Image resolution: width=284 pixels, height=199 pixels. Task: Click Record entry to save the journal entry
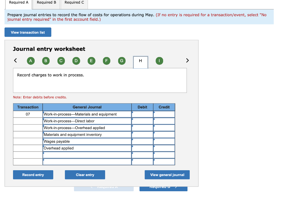33,175
